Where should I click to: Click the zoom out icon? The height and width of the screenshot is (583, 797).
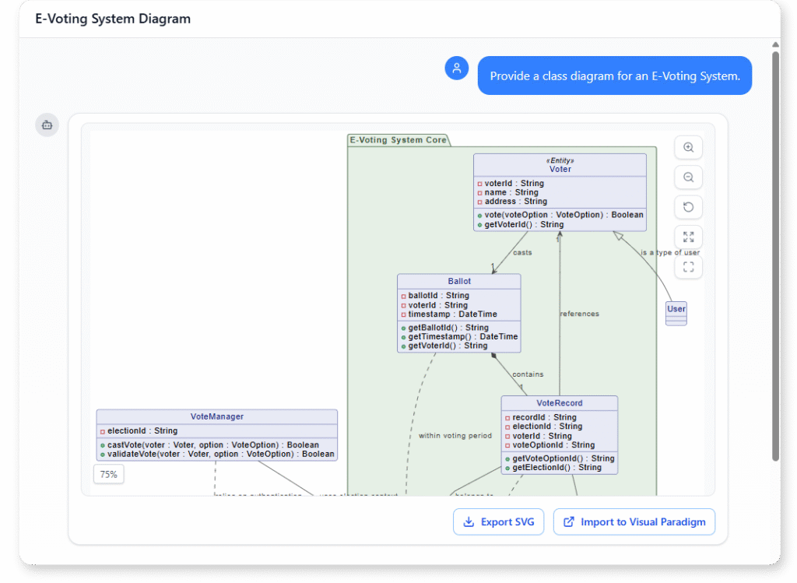(688, 177)
